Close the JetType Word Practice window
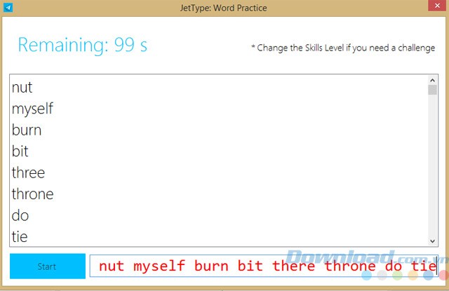 coord(436,7)
